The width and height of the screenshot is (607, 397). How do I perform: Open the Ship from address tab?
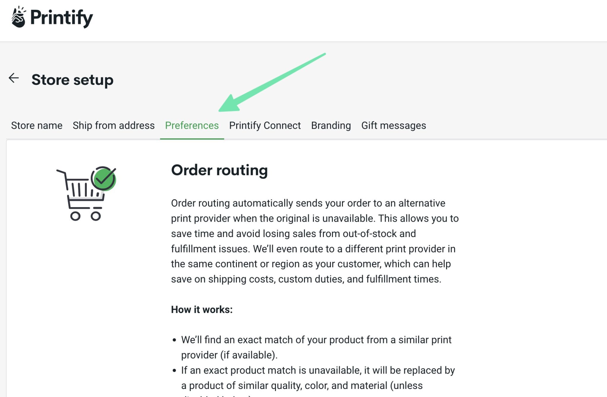tap(114, 125)
